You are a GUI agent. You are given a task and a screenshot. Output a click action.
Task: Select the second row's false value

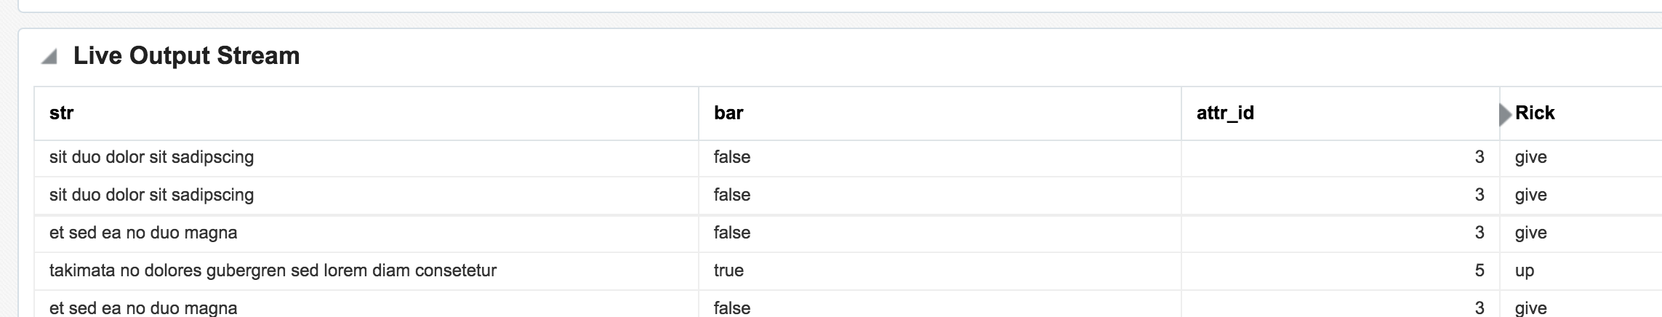tap(731, 196)
